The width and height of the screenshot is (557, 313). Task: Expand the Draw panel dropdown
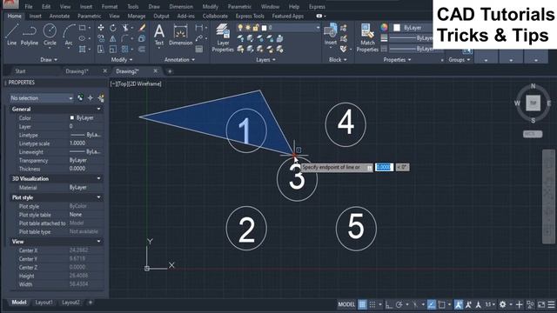click(49, 60)
